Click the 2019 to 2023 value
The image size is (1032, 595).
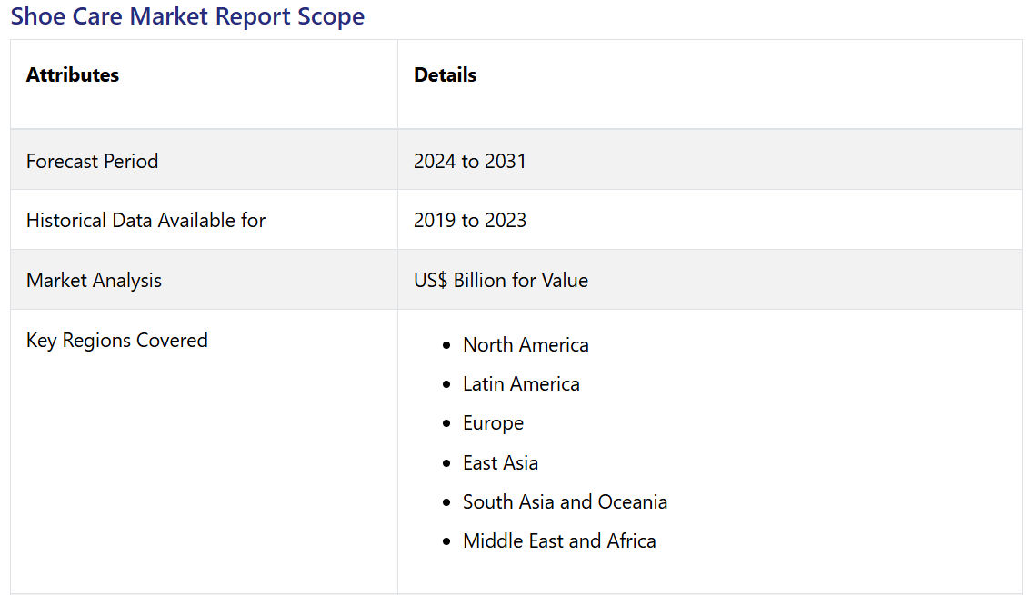point(469,221)
